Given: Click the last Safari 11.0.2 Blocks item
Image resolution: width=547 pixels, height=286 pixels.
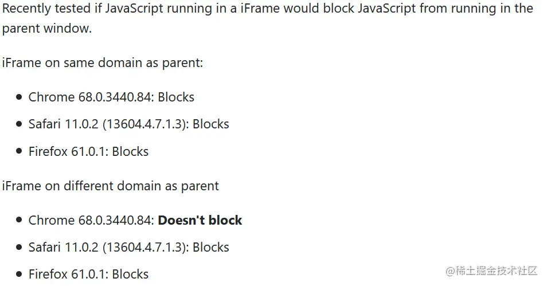Looking at the screenshot, I should coord(129,247).
